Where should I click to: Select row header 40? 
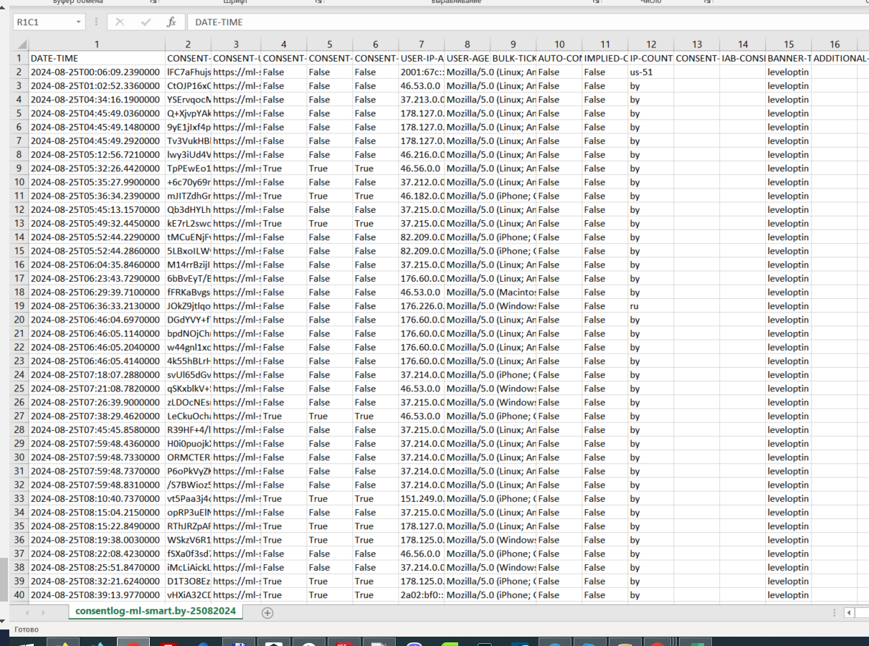(x=19, y=595)
